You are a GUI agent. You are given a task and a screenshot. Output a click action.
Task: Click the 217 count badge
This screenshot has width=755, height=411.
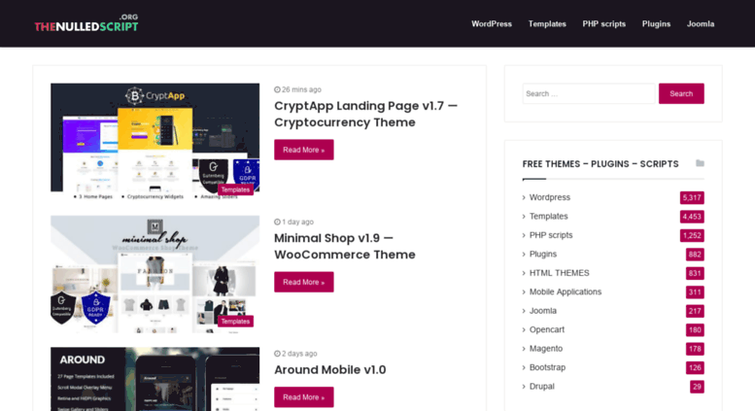695,311
